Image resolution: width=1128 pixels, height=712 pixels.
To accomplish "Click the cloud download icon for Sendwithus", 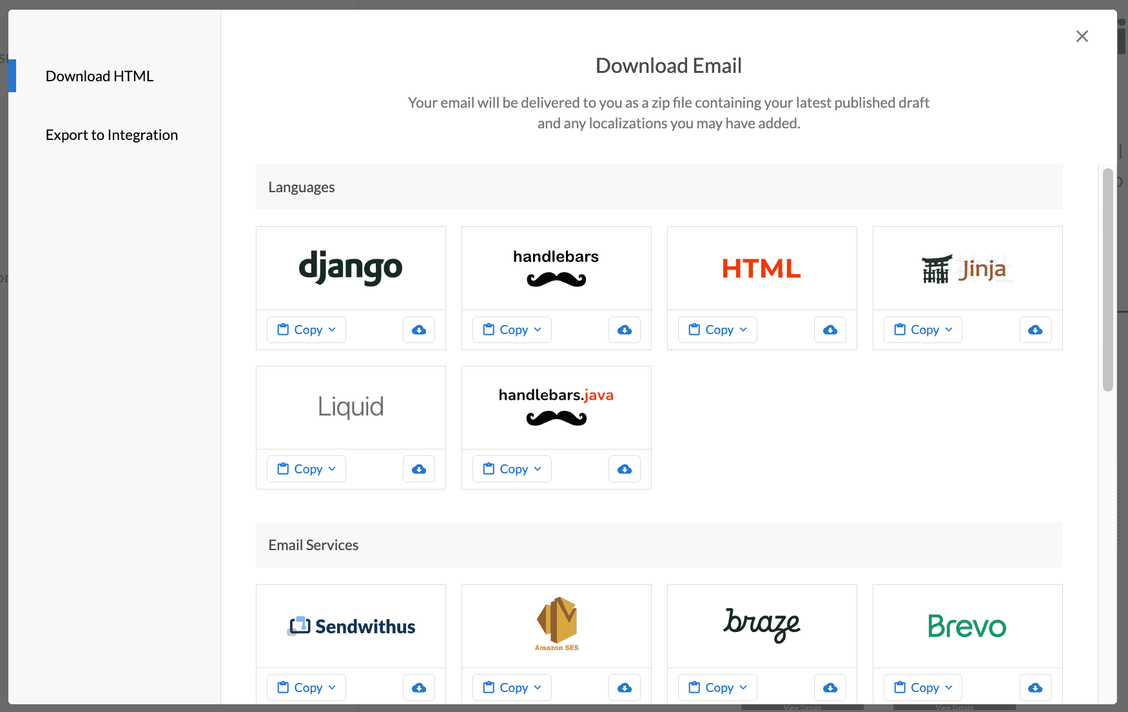I will tap(418, 687).
